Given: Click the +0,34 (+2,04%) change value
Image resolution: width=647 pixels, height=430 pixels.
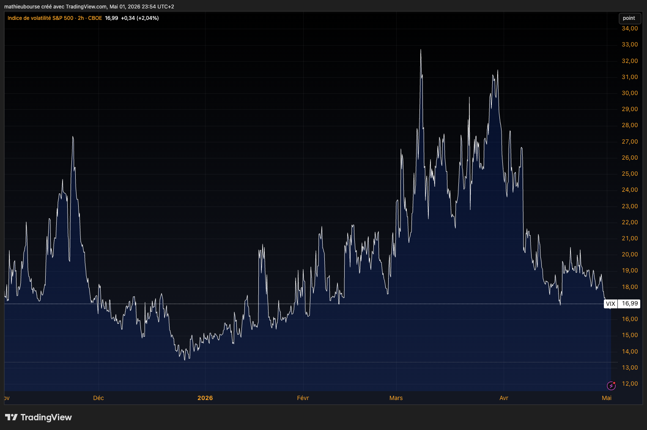Looking at the screenshot, I should point(140,18).
